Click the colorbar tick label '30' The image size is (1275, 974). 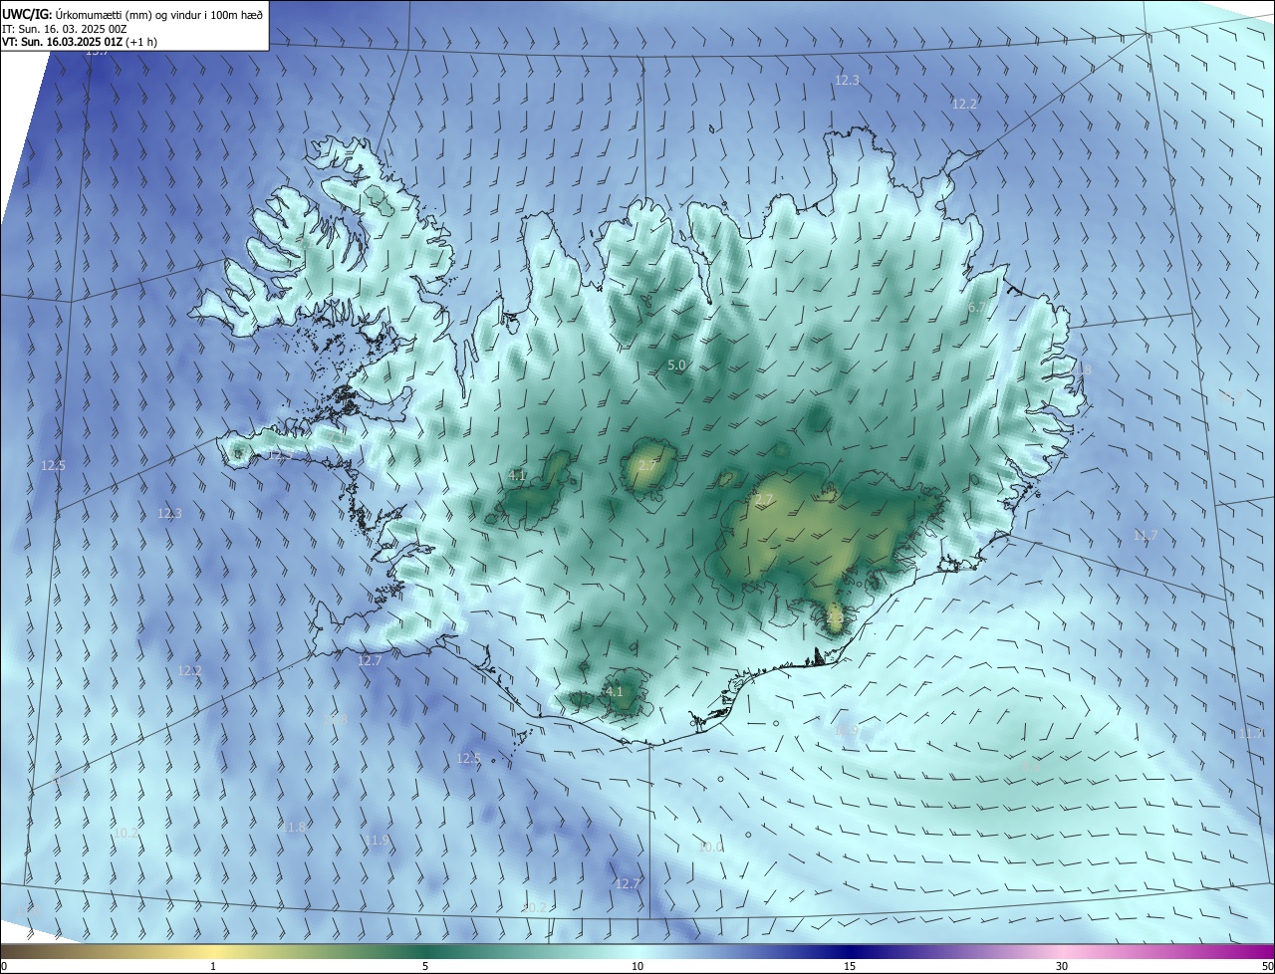pos(1062,966)
